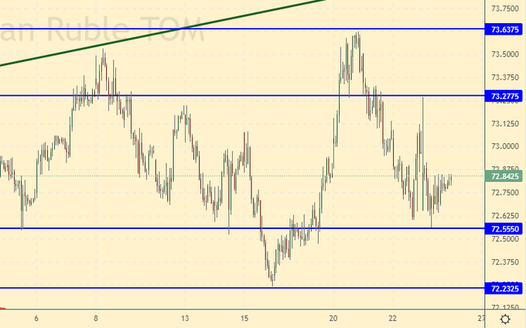Click 73.0000 on the price scale
Image resolution: width=526 pixels, height=328 pixels.
pyautogui.click(x=505, y=146)
